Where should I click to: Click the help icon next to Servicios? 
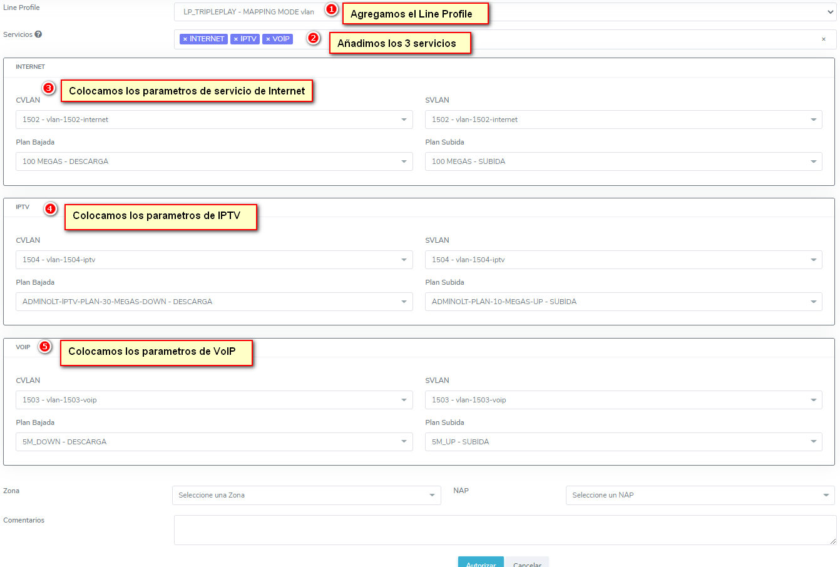38,34
